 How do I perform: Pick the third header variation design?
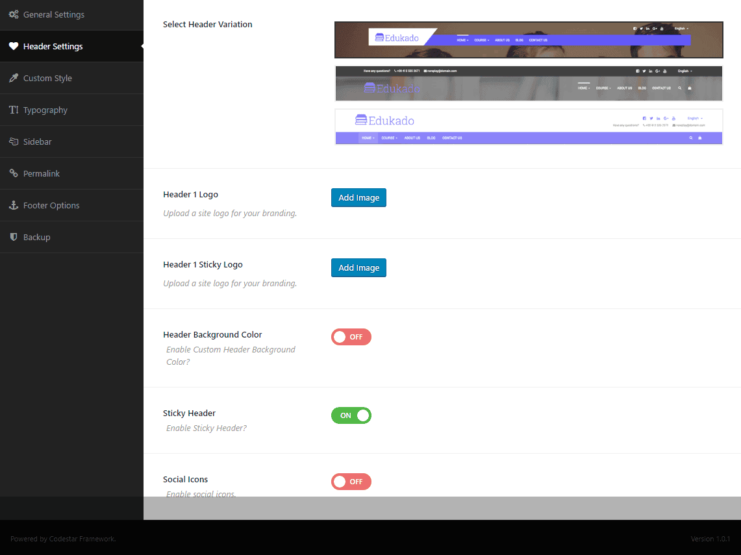coord(528,127)
